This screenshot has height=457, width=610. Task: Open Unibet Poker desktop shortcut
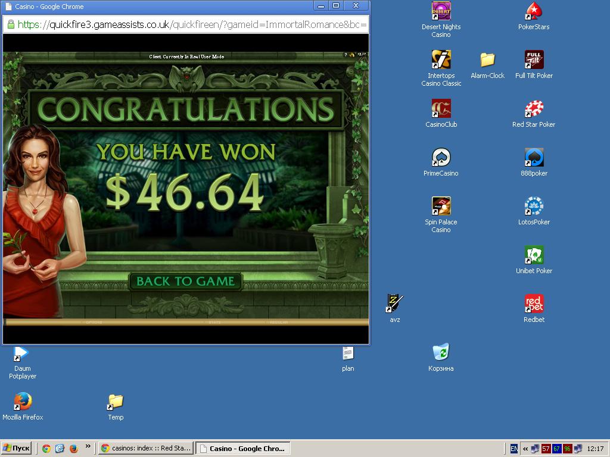tap(534, 260)
